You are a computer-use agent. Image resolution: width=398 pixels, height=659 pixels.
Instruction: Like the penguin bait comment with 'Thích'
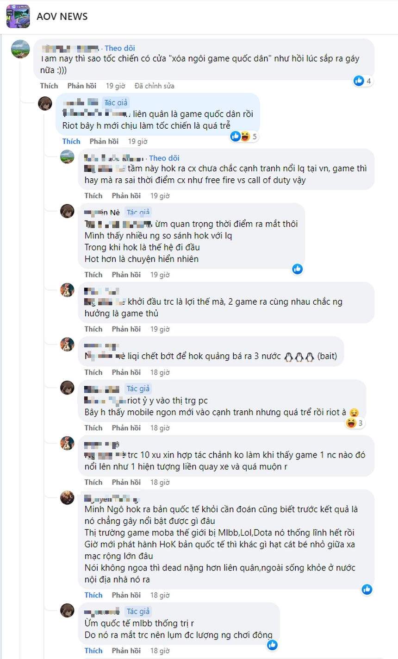pyautogui.click(x=93, y=372)
